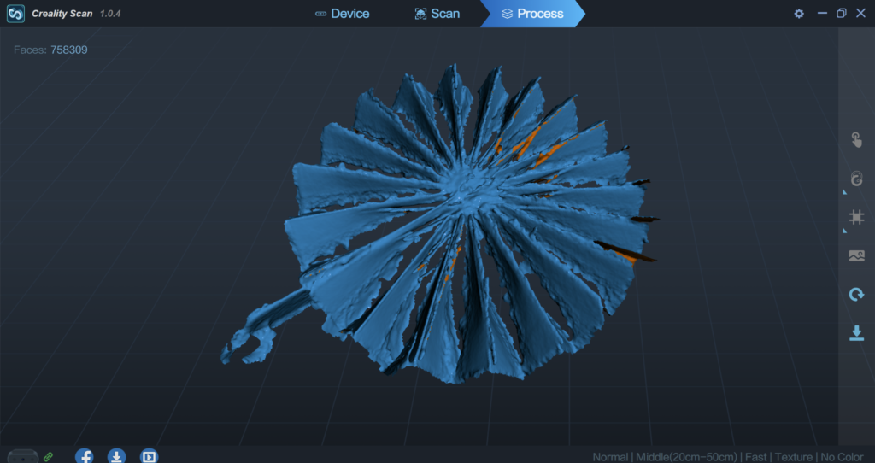Click the blue circular arrow reset icon
Screen dimensions: 875x463
(x=856, y=295)
